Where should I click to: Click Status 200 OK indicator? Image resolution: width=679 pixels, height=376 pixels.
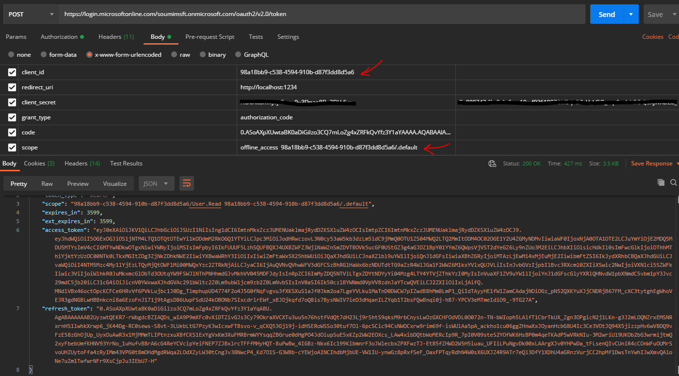click(521, 164)
